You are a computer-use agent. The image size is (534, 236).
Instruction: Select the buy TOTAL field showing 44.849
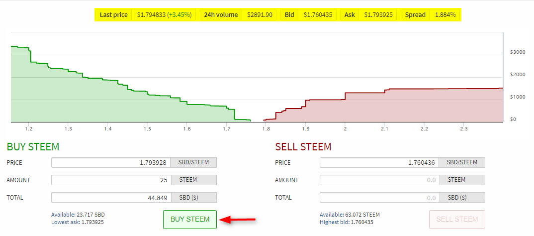point(111,198)
